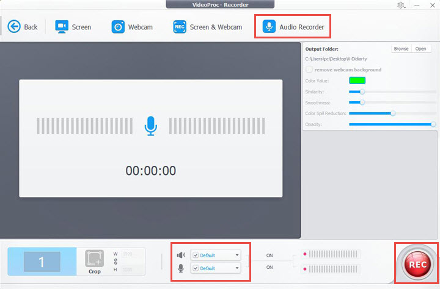The width and height of the screenshot is (440, 289).
Task: Minimize the VideoProc Recorder window
Action: click(x=417, y=5)
